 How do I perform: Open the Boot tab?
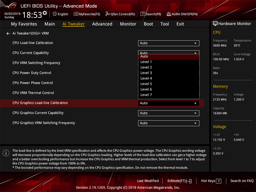point(148,24)
